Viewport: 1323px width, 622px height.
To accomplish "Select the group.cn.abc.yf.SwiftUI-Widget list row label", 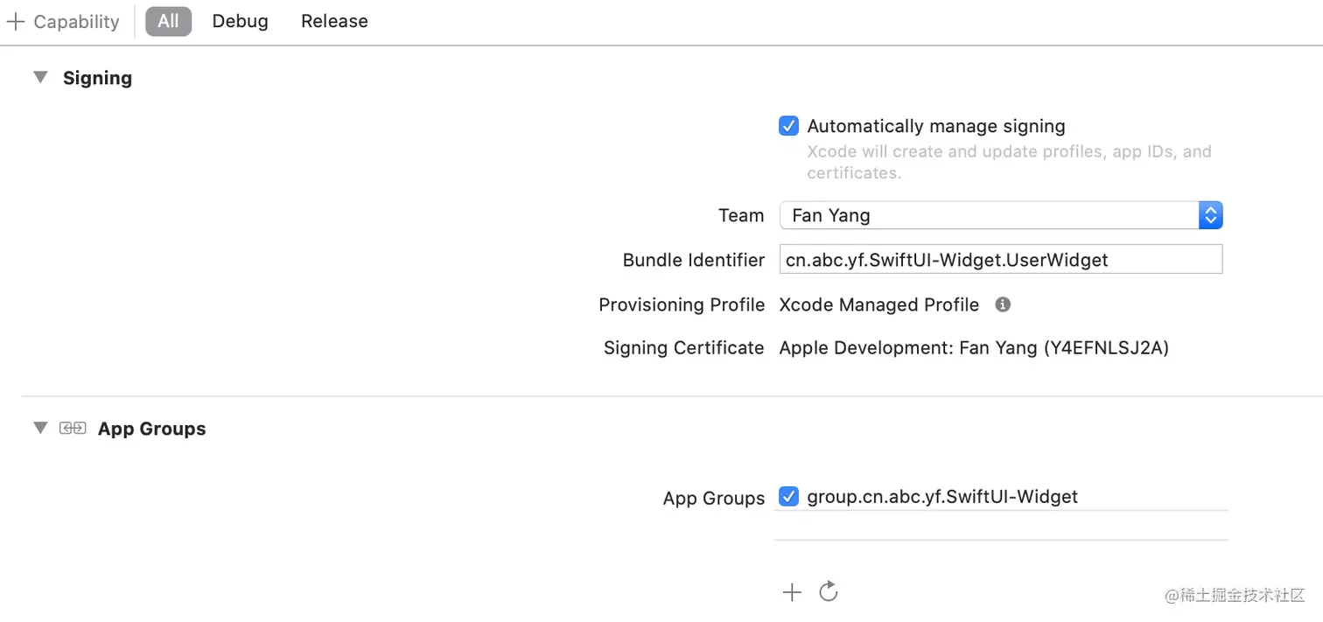I will (x=942, y=497).
